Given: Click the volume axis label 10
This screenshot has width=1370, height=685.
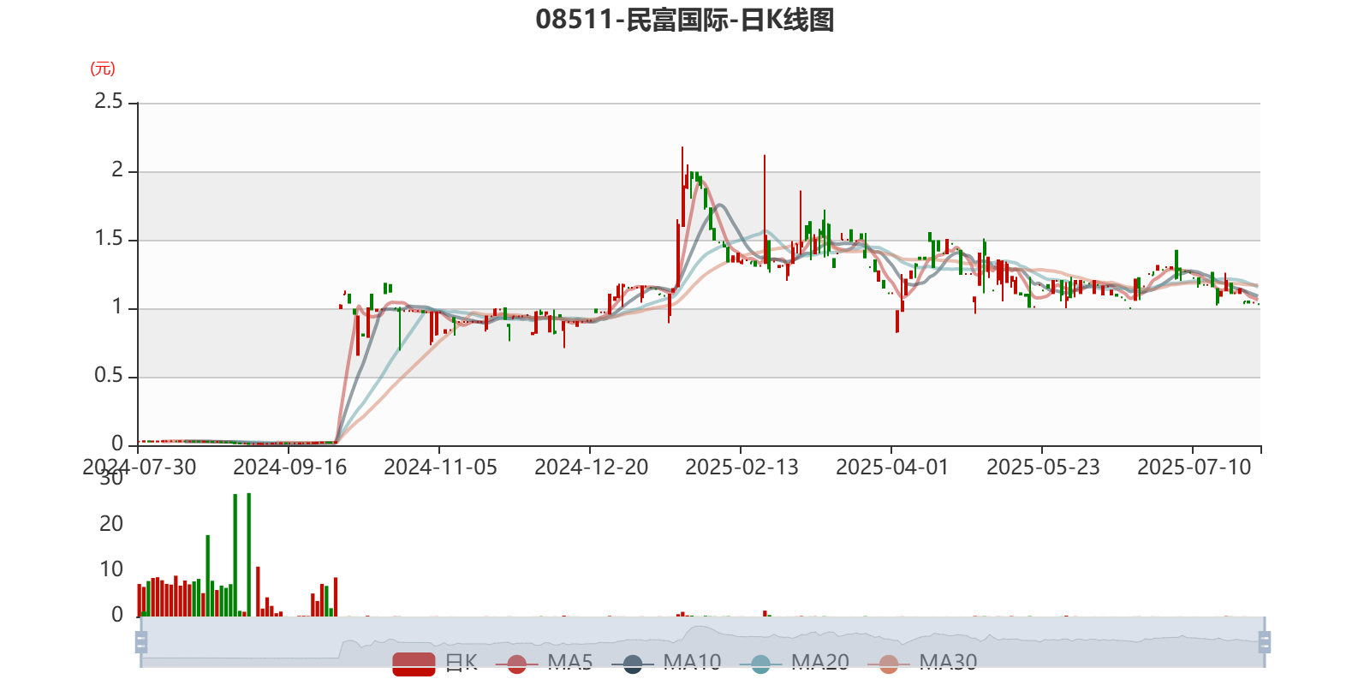Looking at the screenshot, I should click(111, 569).
